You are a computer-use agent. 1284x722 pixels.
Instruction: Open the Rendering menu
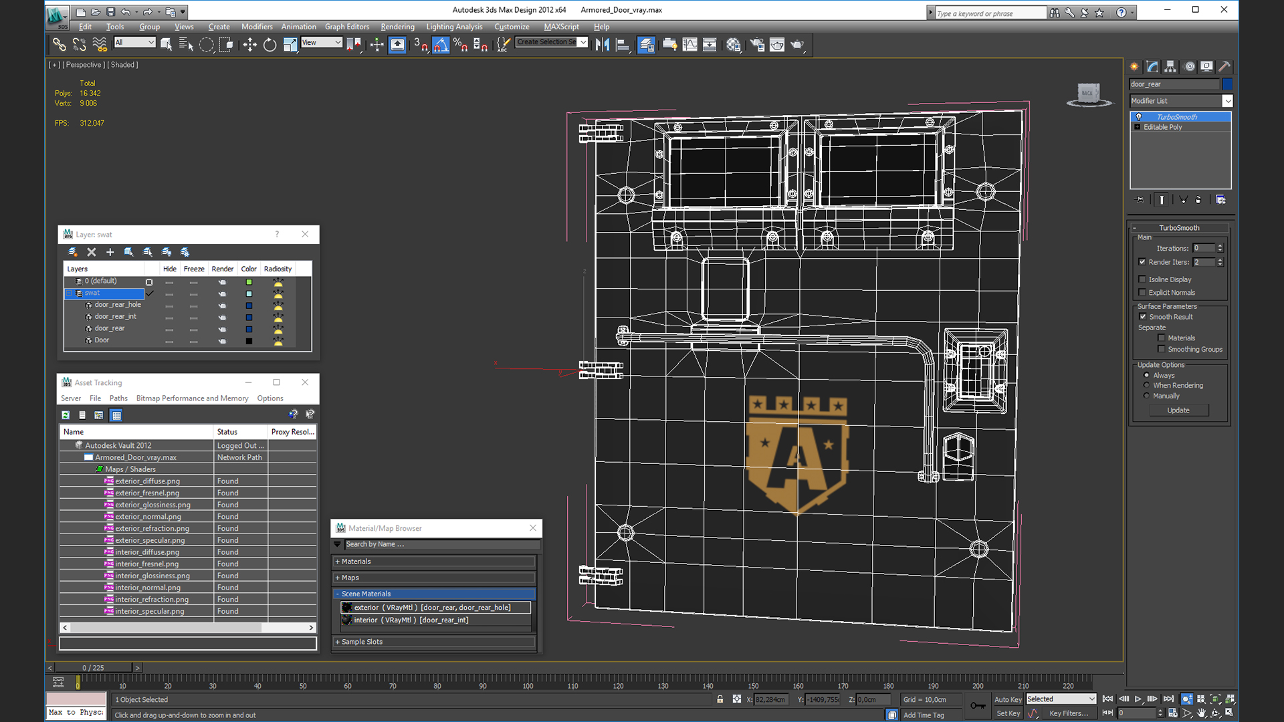[x=397, y=27]
